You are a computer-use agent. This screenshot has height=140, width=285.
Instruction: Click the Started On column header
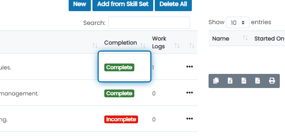coord(269,39)
